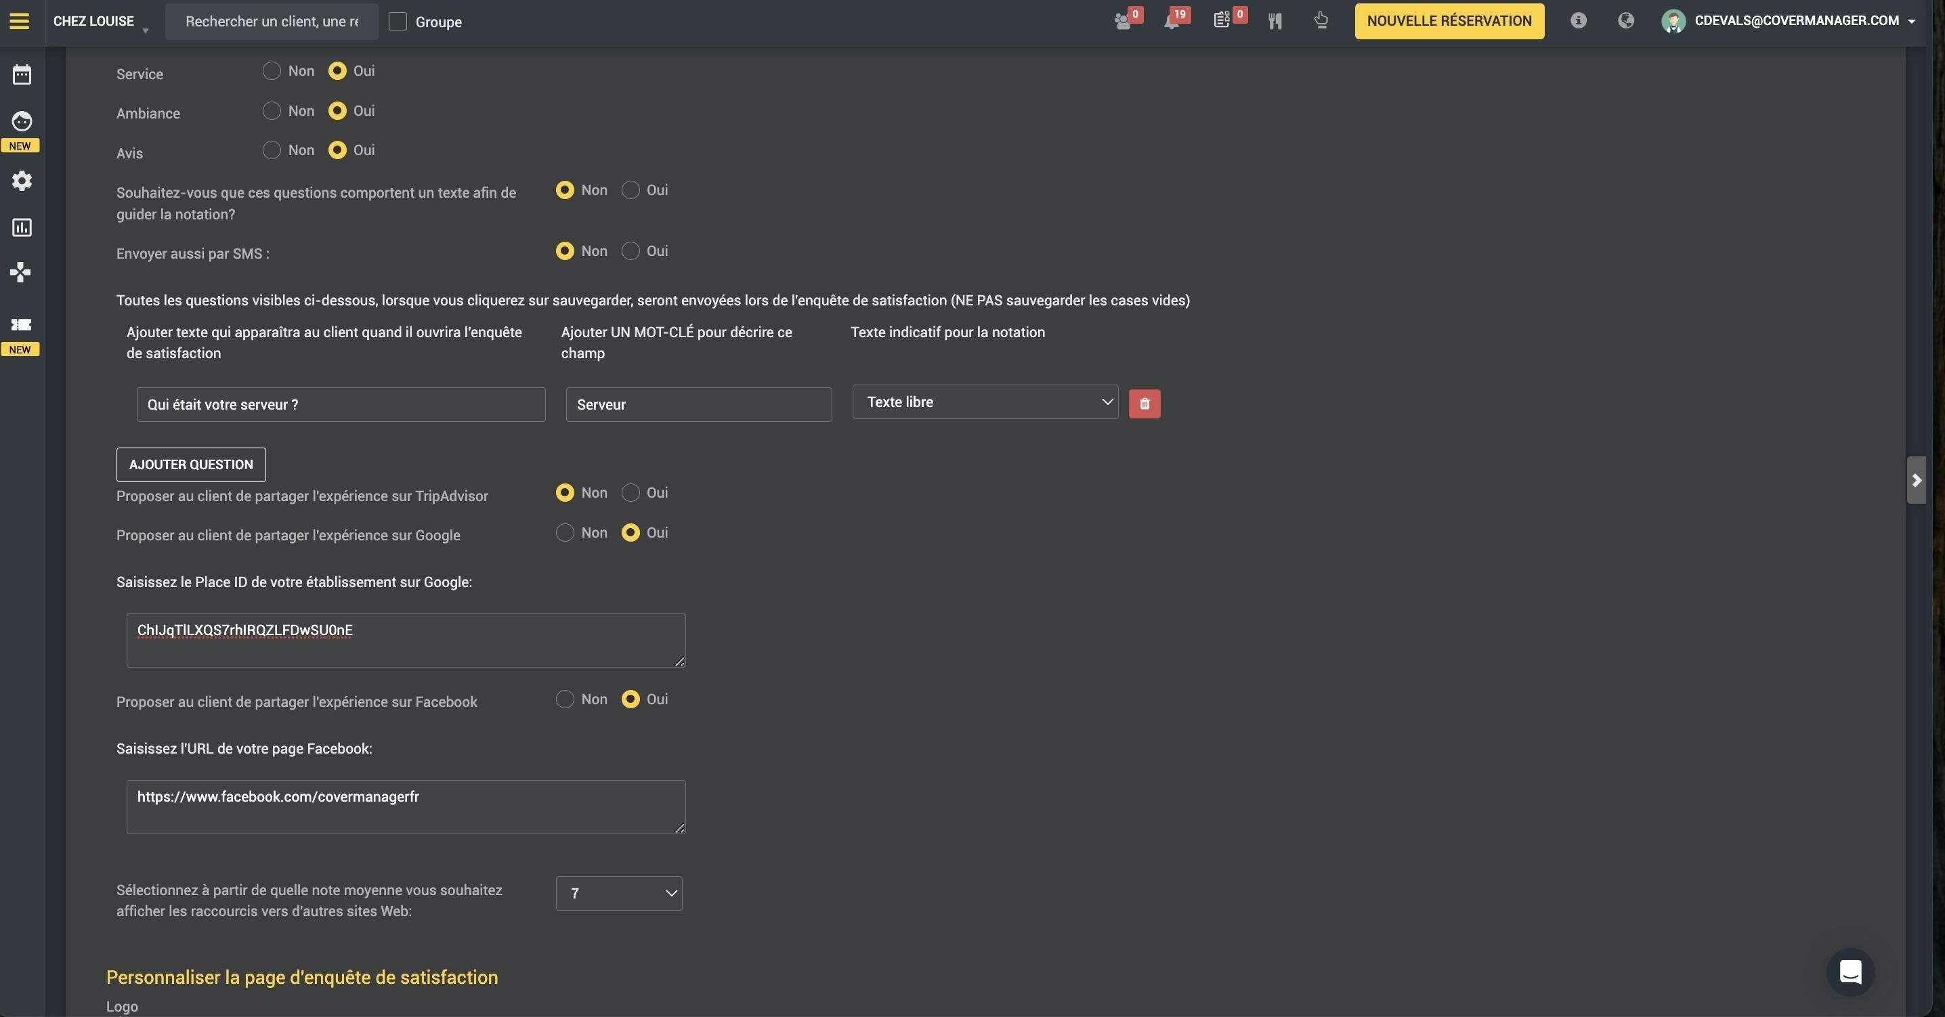Select Non for sharing on Google
1945x1017 pixels.
coord(565,532)
